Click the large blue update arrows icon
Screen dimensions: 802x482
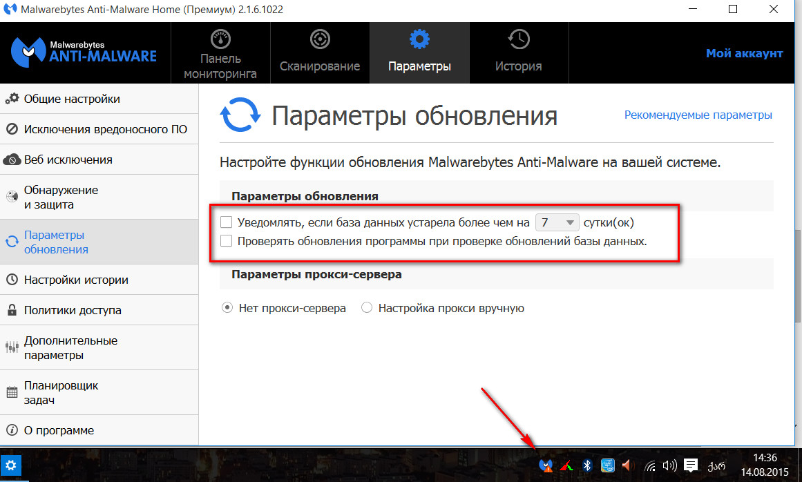[240, 115]
